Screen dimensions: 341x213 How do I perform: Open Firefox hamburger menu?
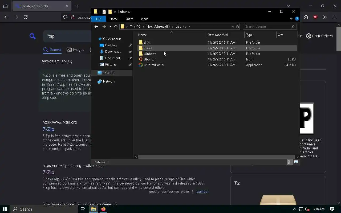tap(335, 17)
